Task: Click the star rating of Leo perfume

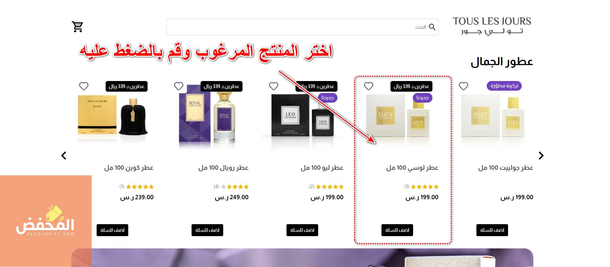Action: (329, 187)
